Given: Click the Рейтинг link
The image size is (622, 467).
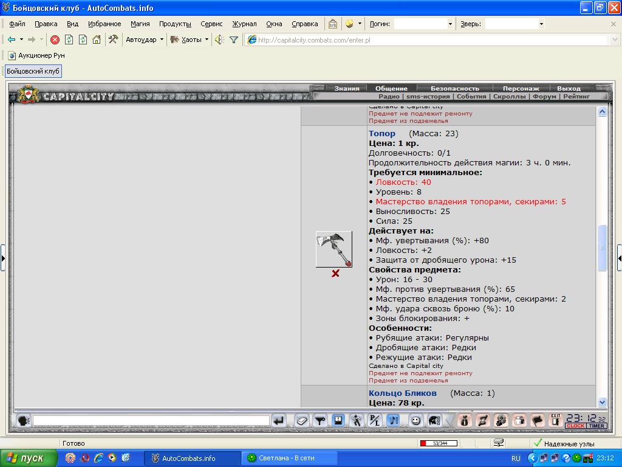Looking at the screenshot, I should [x=576, y=97].
